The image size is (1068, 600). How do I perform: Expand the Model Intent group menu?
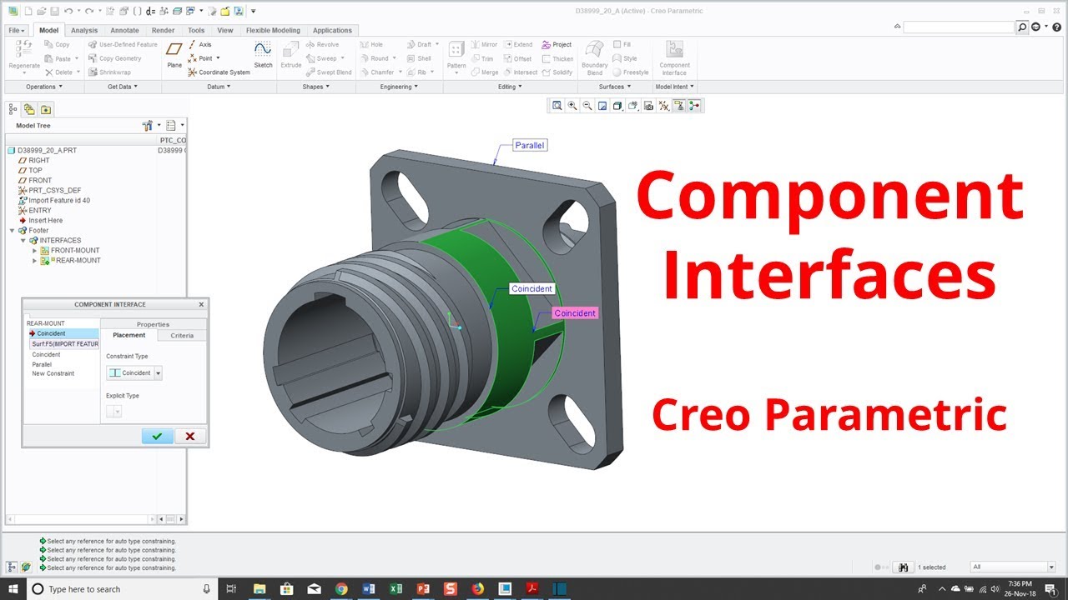(674, 87)
